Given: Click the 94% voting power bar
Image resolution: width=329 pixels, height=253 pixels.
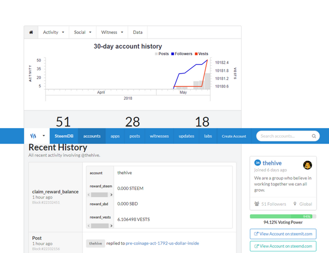Looking at the screenshot, I should pyautogui.click(x=283, y=216).
